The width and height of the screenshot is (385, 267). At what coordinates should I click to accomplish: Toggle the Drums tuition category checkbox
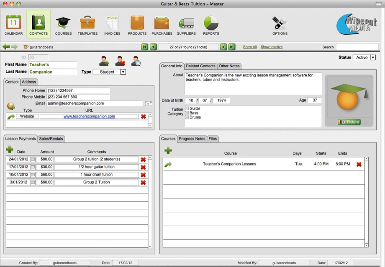[187, 117]
